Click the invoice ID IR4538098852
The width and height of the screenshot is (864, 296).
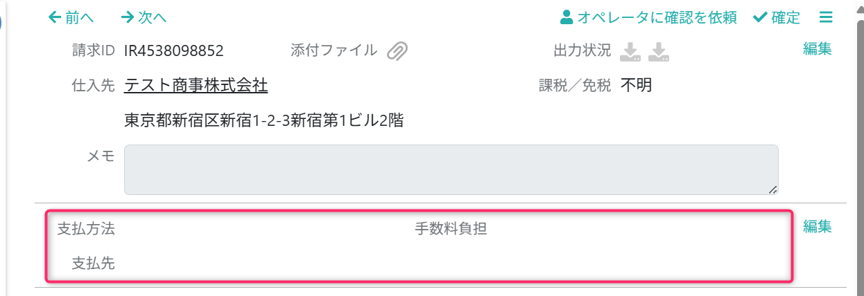coord(174,50)
